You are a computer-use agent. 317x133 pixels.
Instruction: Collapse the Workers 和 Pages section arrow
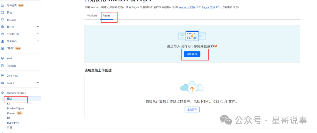pyautogui.click(x=38, y=93)
